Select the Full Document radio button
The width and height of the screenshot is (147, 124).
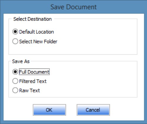(x=31, y=72)
